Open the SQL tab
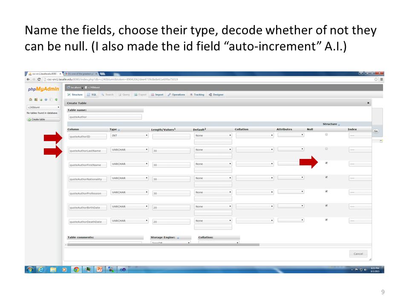Image resolution: width=409 pixels, height=306 pixels. [92, 95]
